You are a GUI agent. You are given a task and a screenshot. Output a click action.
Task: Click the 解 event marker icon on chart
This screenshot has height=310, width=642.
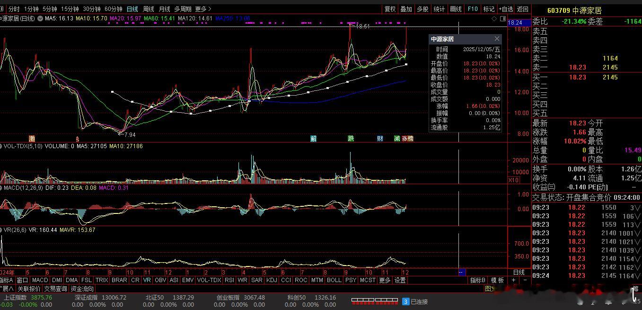click(313, 139)
